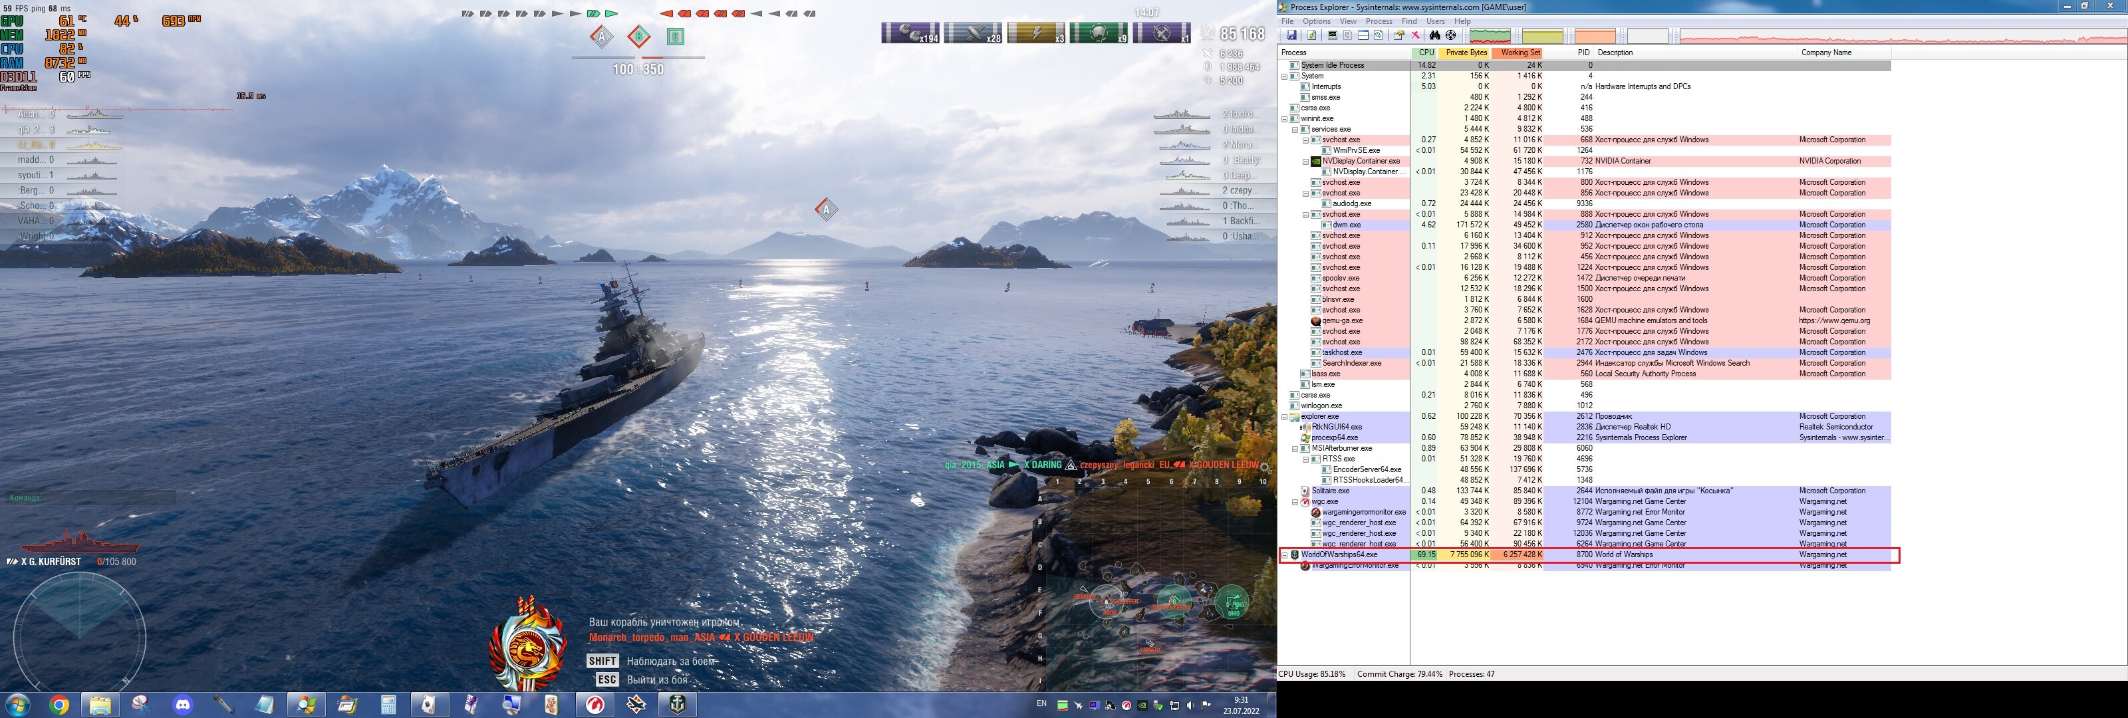This screenshot has height=718, width=2128.
Task: Click the crosshair Find Window's Process icon
Action: 1450,35
